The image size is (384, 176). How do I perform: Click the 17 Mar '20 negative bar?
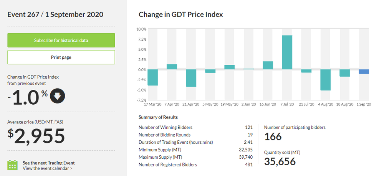tap(153, 77)
